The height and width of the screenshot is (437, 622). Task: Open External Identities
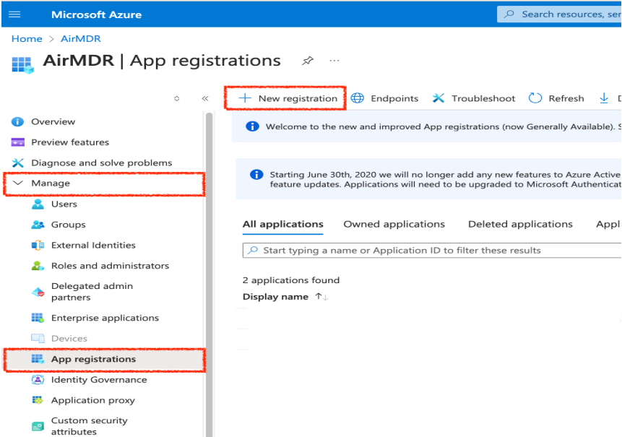click(93, 246)
